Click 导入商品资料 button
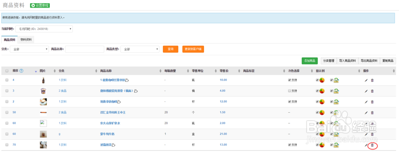This screenshot has width=399, height=153. (x=348, y=61)
